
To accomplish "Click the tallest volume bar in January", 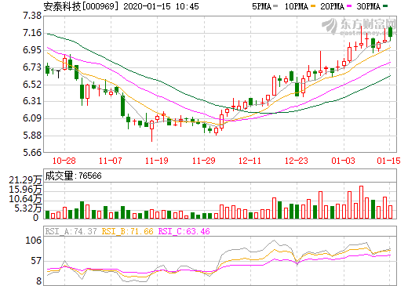I will tap(362, 202).
